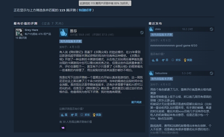Viewport: 224px width, 137px height.
Task: Give 奖励 award to shiro's review
Action: (188, 60)
